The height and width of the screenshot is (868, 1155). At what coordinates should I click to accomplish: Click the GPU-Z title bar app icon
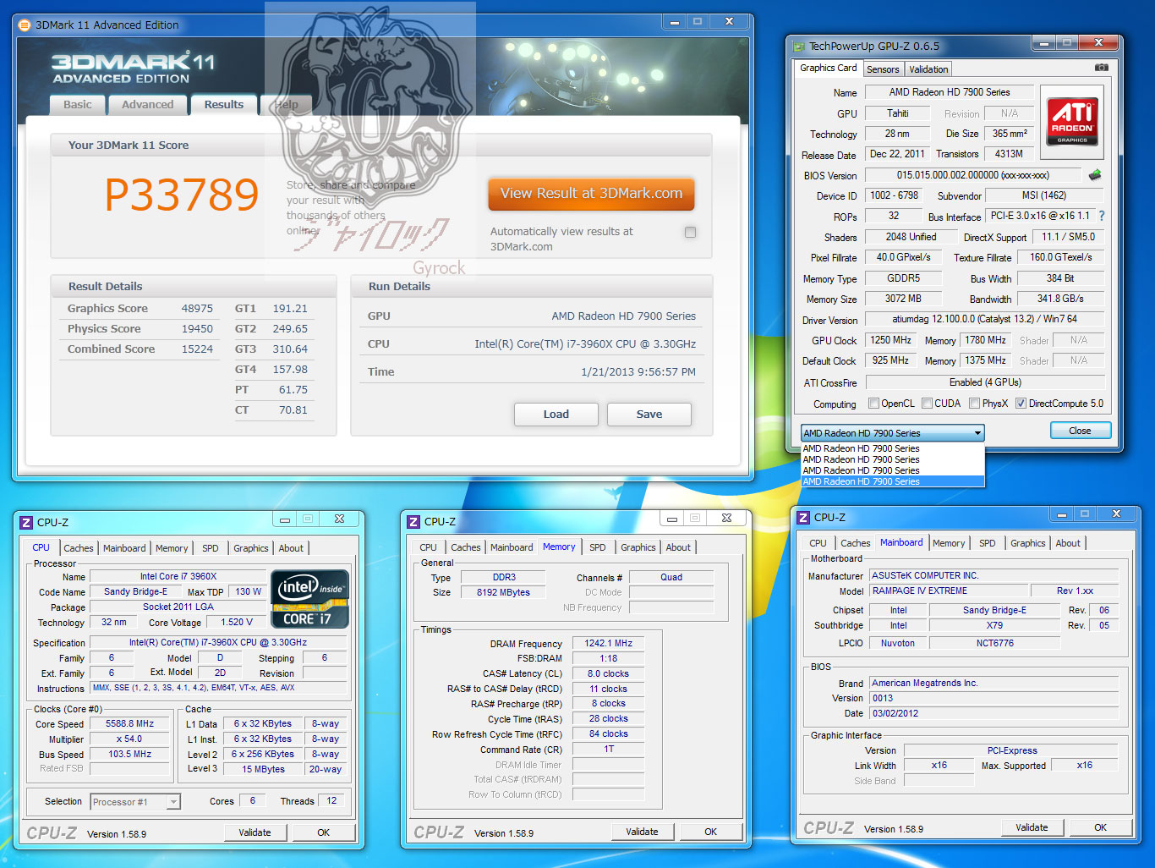click(x=797, y=46)
